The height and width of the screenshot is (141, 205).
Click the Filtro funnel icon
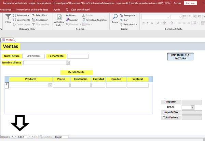point(8,18)
